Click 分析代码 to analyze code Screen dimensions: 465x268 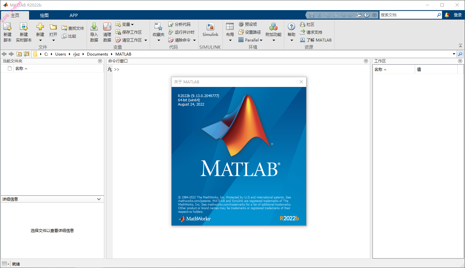[179, 25]
